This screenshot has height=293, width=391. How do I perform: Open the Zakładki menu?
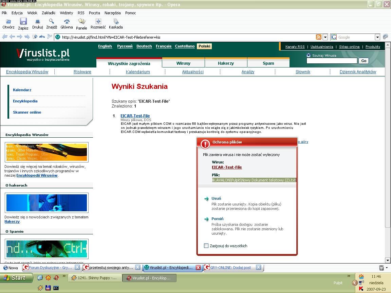[49, 13]
